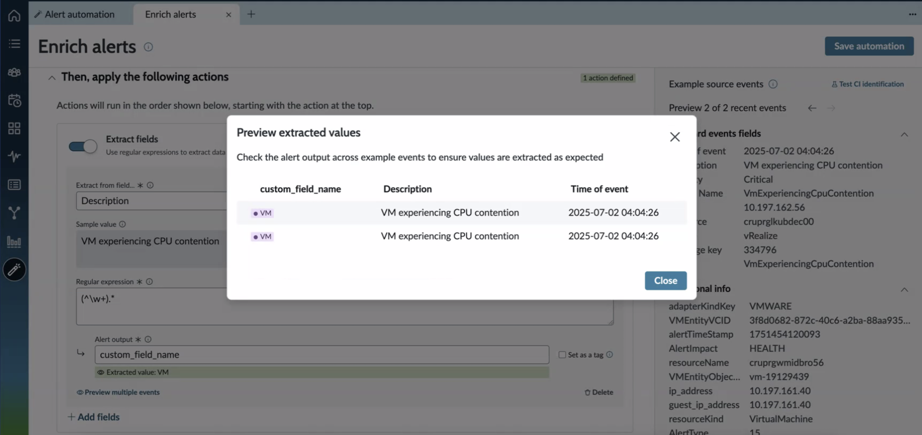This screenshot has width=922, height=435.
Task: Open the list view sidebar icon
Action: 14,44
